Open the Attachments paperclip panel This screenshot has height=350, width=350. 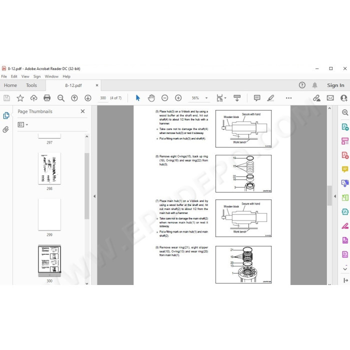(x=6, y=129)
